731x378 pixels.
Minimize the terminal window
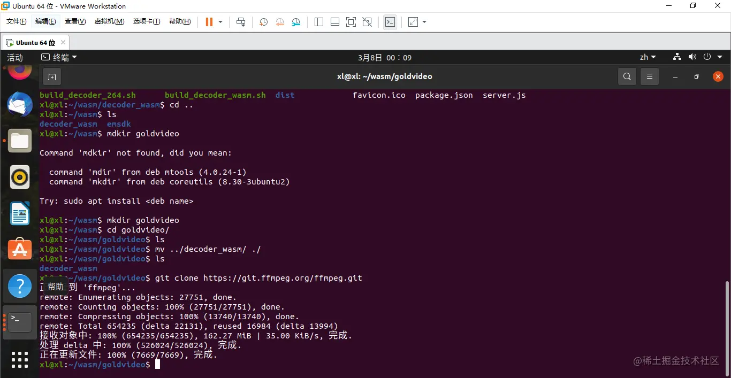pyautogui.click(x=675, y=76)
